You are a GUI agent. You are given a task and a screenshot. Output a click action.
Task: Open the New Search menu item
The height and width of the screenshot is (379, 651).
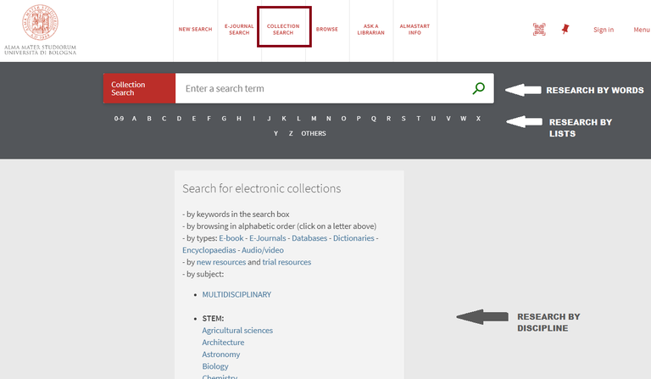click(195, 30)
